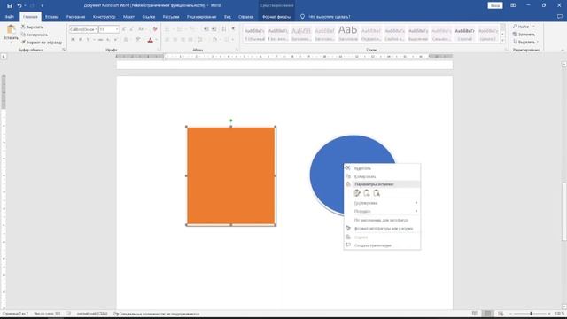Toggle Italic formatting button

(81, 40)
